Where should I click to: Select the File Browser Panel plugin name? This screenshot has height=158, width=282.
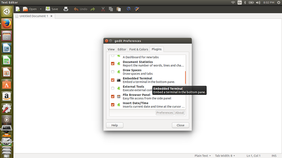136,95
